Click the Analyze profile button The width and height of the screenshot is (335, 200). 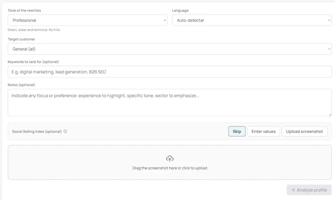309,190
